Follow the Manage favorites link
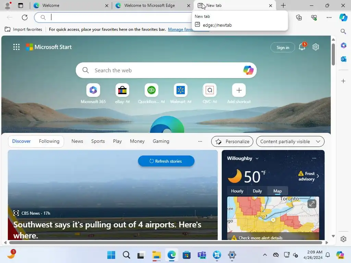The image size is (351, 263). pos(180,29)
